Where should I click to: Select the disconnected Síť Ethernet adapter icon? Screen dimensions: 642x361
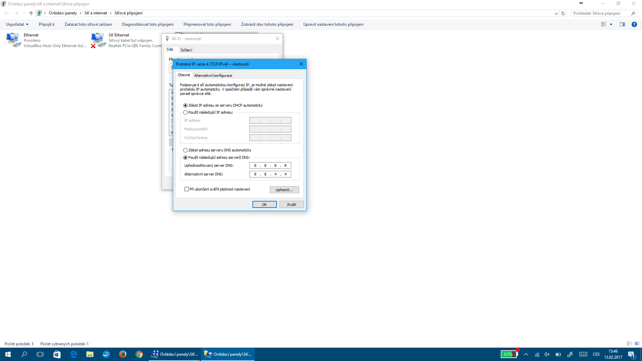pyautogui.click(x=98, y=40)
